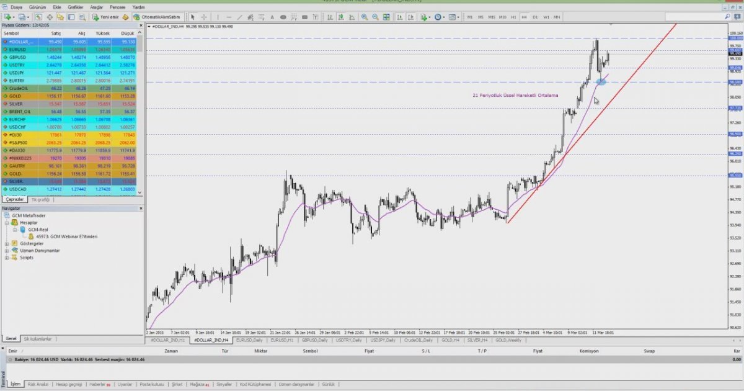Switch chart to candlestick icon
The width and height of the screenshot is (744, 391).
coord(340,17)
